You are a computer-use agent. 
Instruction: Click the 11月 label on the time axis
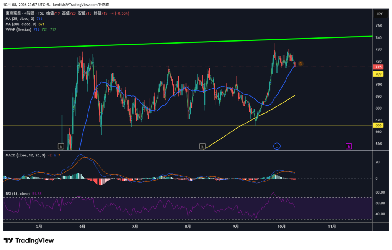[x=332, y=227]
